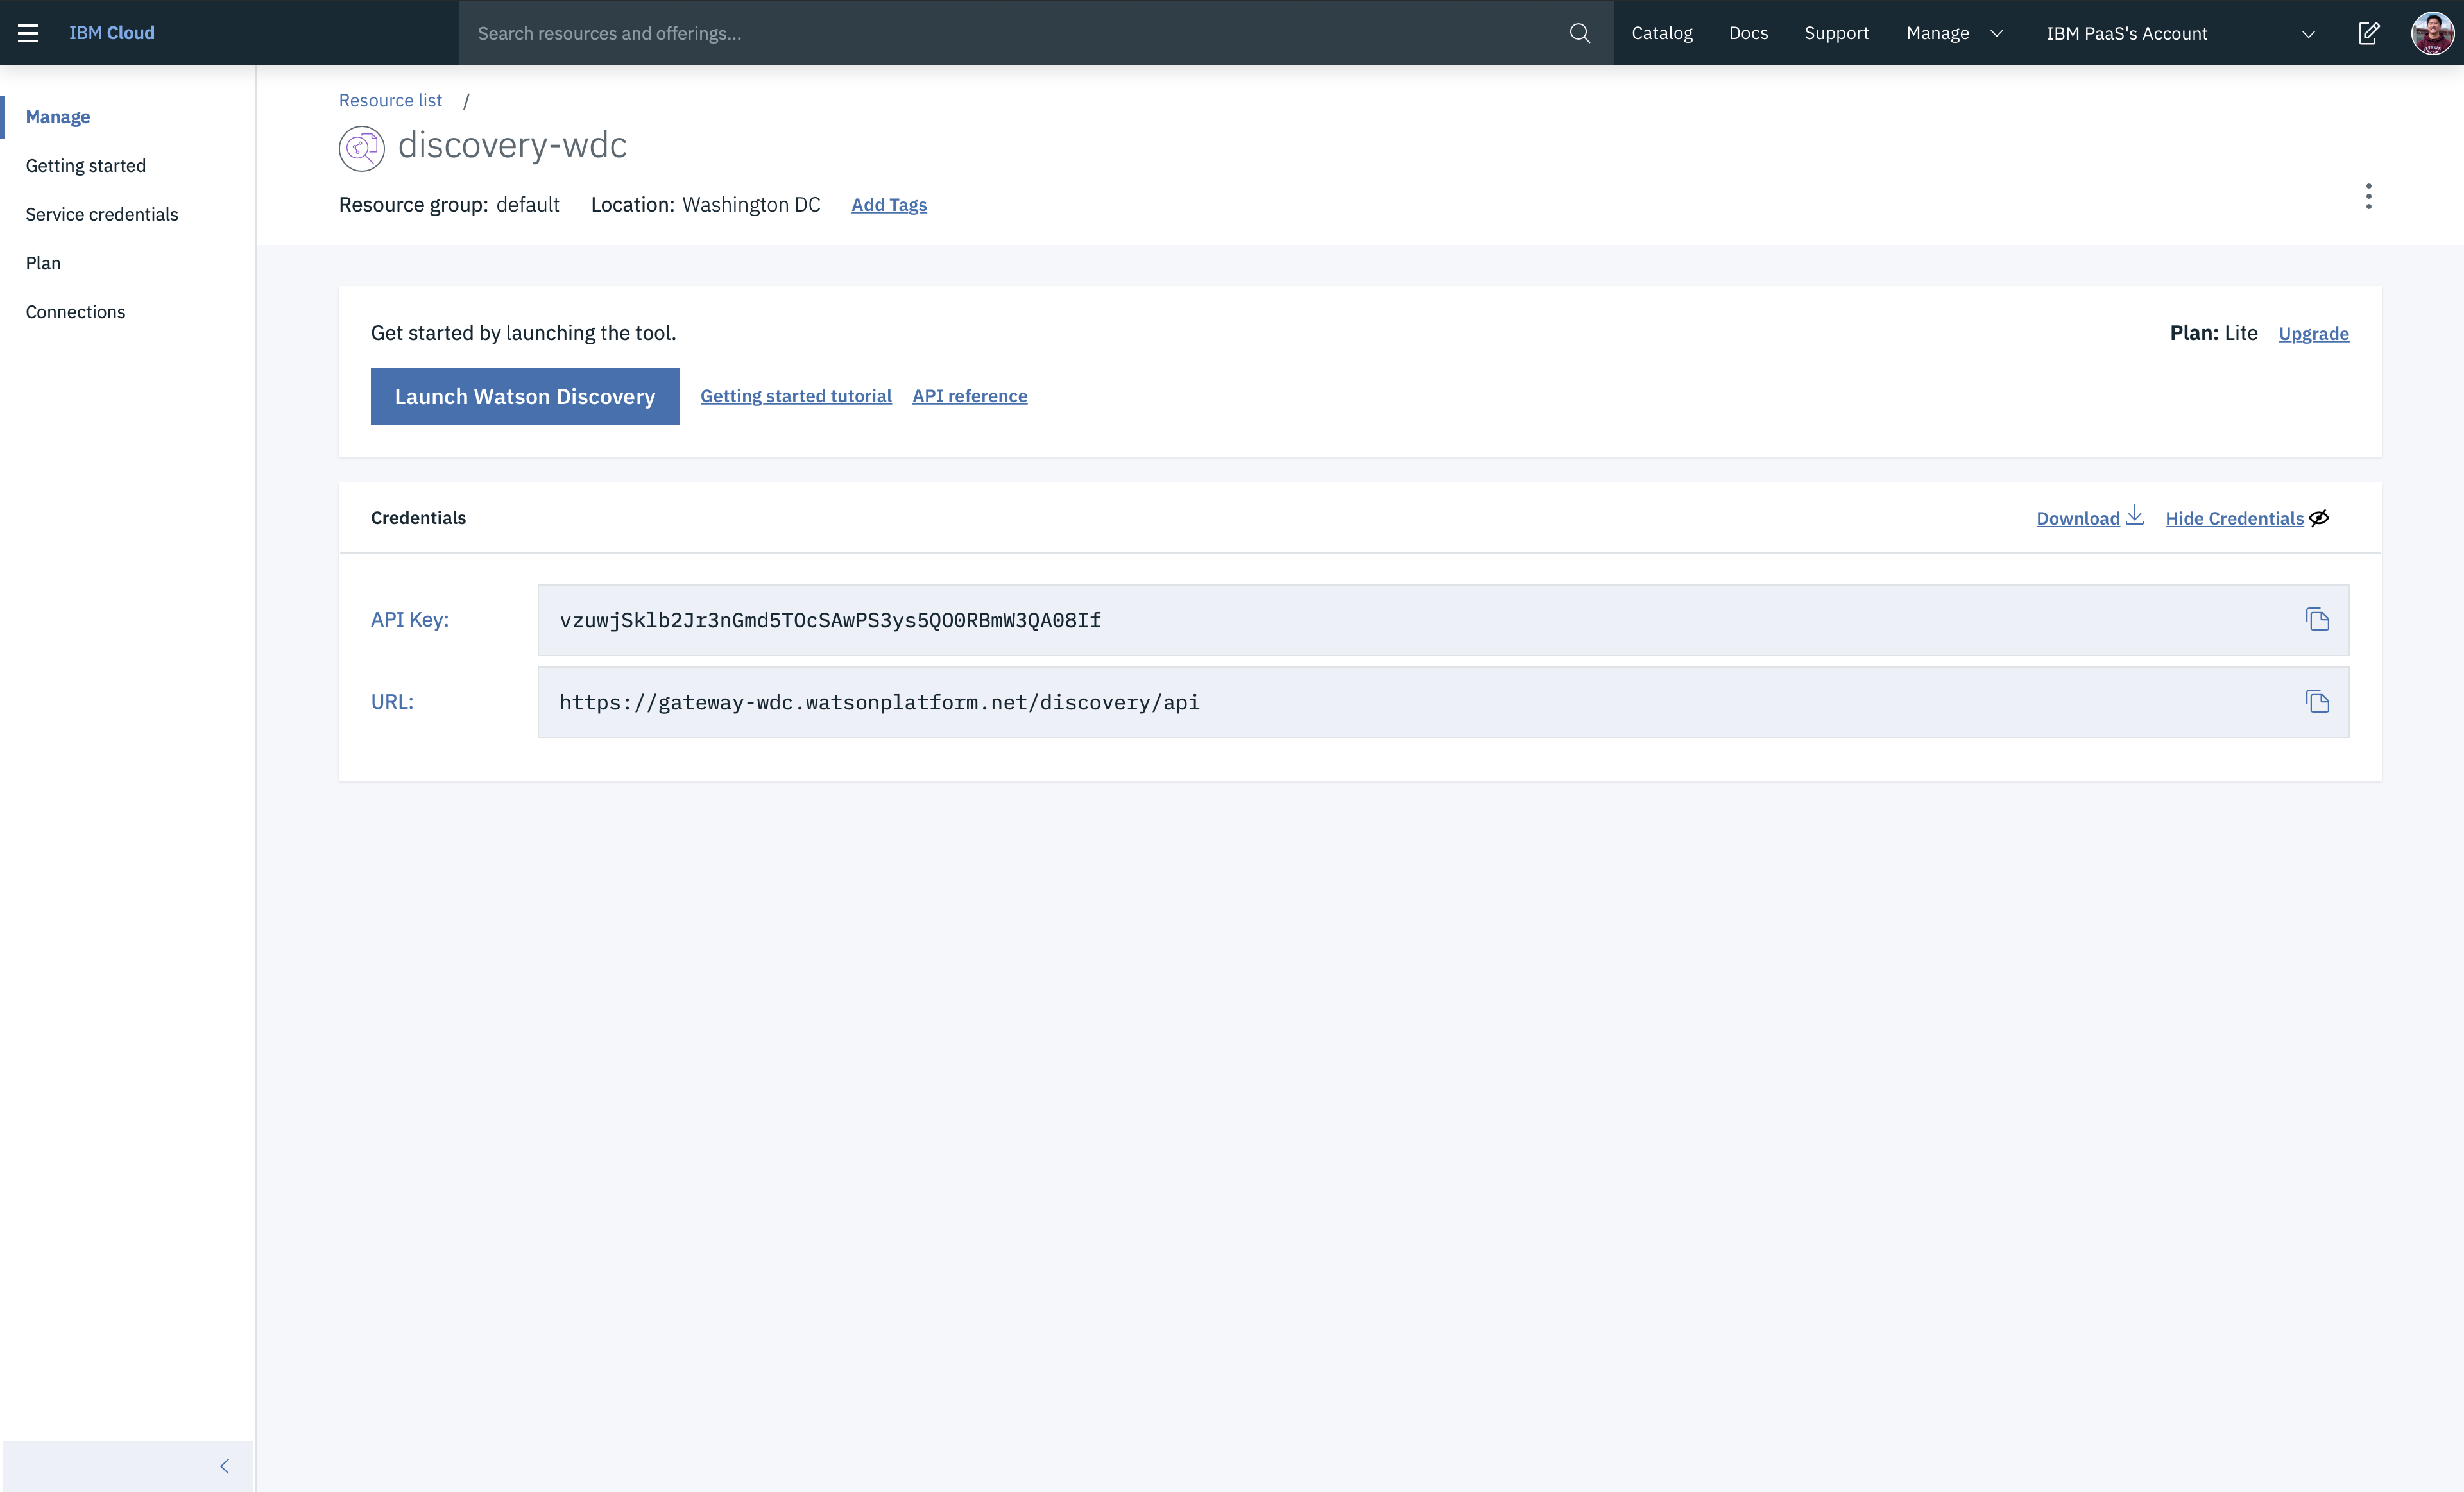2464x1492 pixels.
Task: Open Service credentials in sidebar
Action: [x=102, y=214]
